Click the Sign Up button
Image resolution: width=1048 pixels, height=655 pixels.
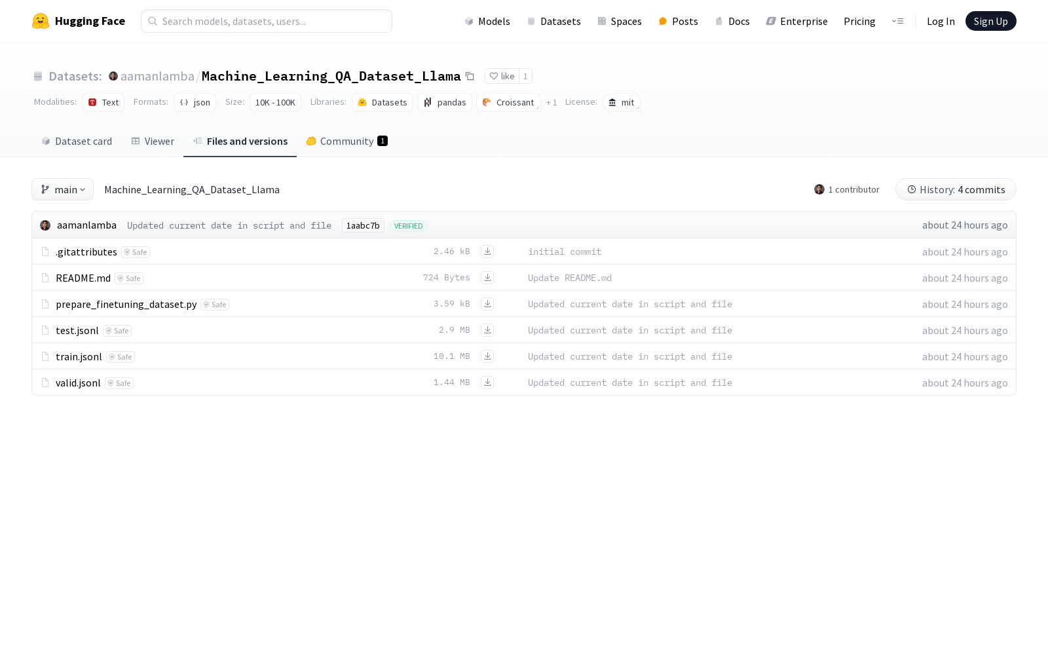click(990, 21)
